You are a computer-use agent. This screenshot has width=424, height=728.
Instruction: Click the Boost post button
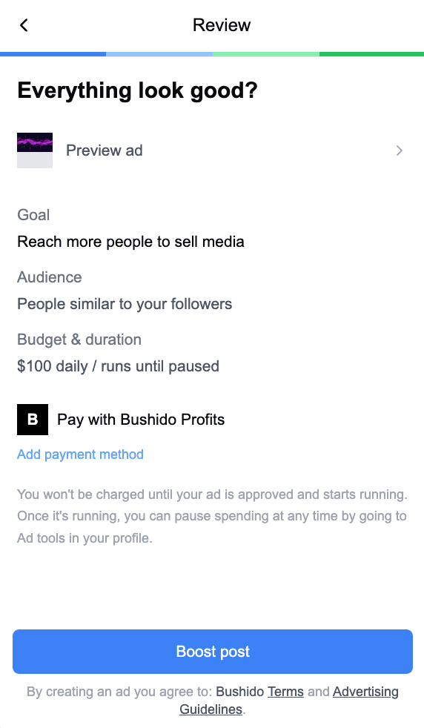coord(213,652)
